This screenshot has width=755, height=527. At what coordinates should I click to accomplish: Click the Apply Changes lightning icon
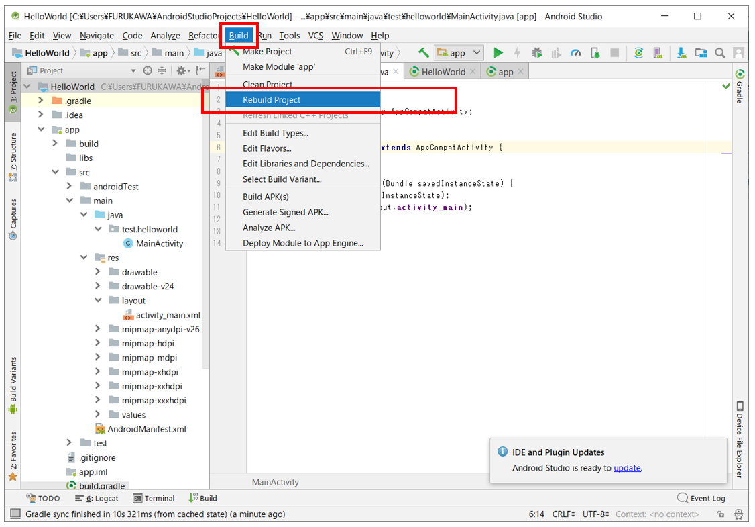[x=517, y=52]
